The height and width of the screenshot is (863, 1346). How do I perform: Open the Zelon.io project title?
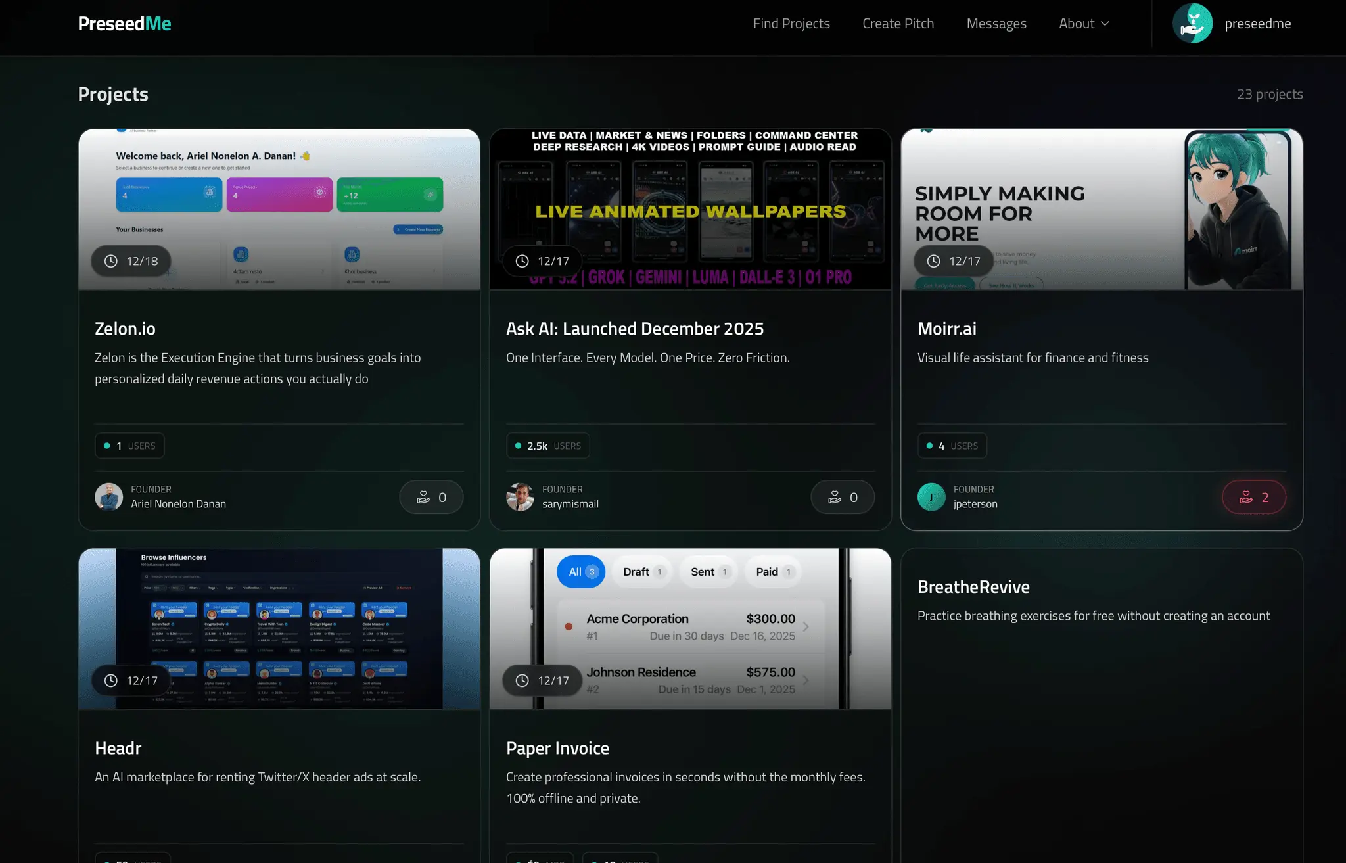click(125, 329)
